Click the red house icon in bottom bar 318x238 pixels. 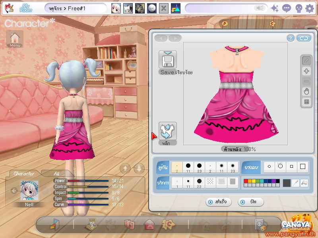click(149, 225)
